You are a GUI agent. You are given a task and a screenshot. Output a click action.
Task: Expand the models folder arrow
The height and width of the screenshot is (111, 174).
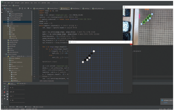[6, 24]
